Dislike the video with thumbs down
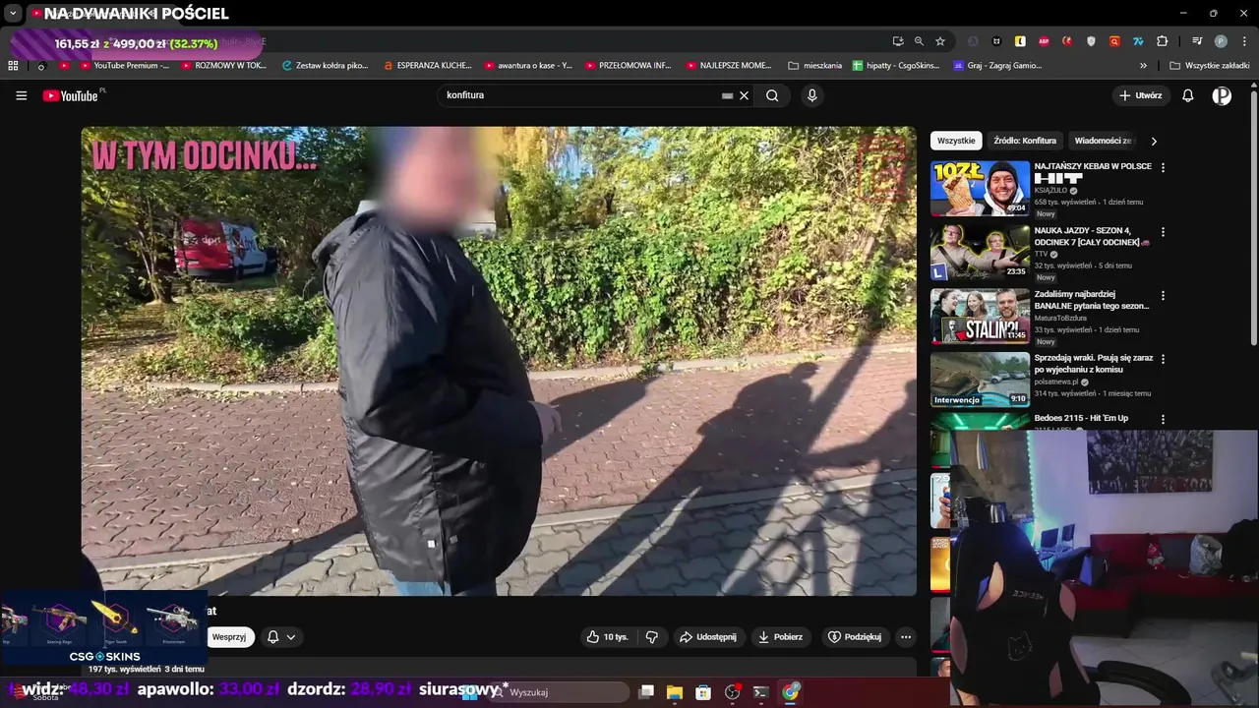 pyautogui.click(x=651, y=637)
